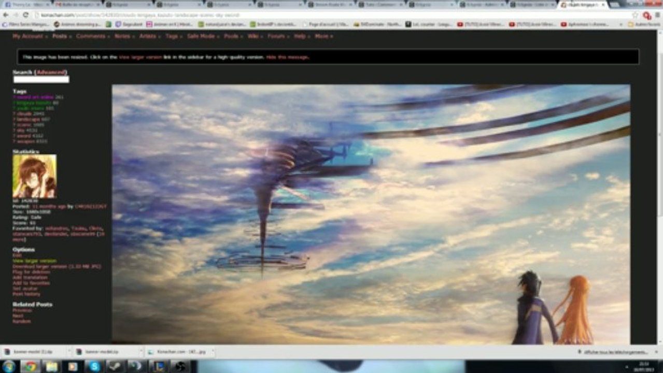The height and width of the screenshot is (373, 663).
Task: Click the uploader avatar thumbnail under Statistics
Action: pyautogui.click(x=35, y=176)
